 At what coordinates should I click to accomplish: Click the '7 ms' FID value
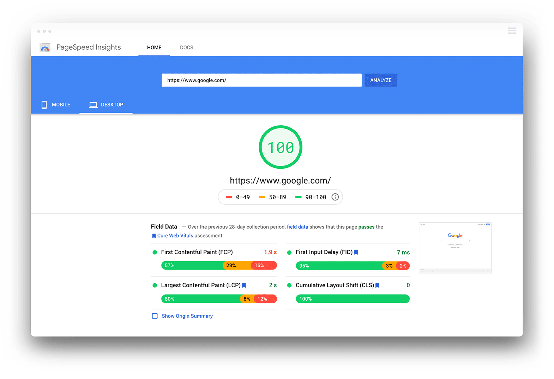click(403, 252)
